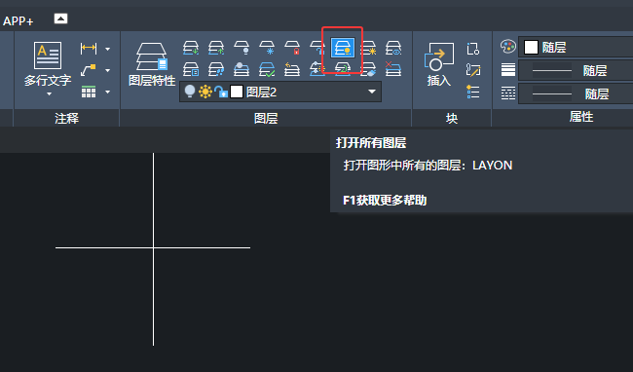Open the 随层 lineweight dropdown
Image resolution: width=633 pixels, height=372 pixels.
(576, 70)
